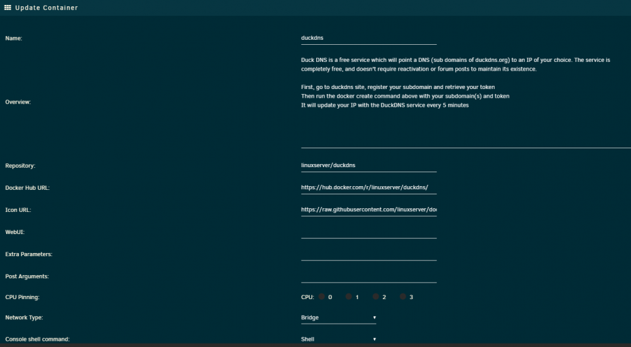Click the Console shell command: label
The image size is (631, 347).
pos(37,339)
